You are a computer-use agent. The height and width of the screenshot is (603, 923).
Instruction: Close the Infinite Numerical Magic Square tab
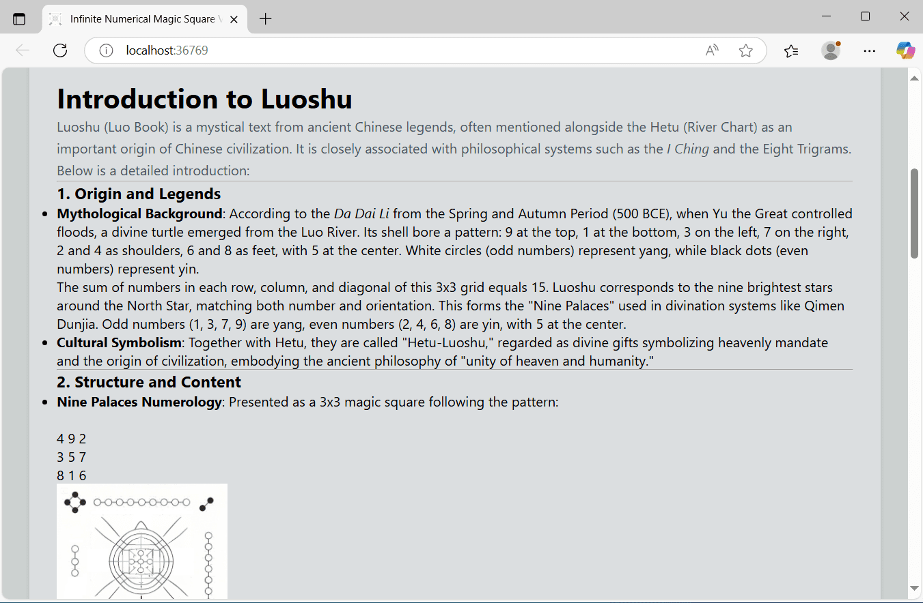(234, 19)
